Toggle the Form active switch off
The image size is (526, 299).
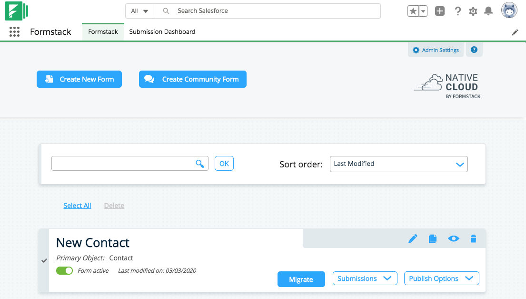(x=64, y=271)
